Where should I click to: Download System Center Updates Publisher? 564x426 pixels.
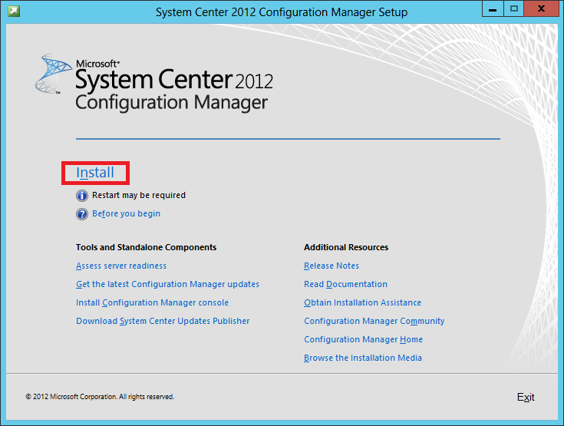163,322
